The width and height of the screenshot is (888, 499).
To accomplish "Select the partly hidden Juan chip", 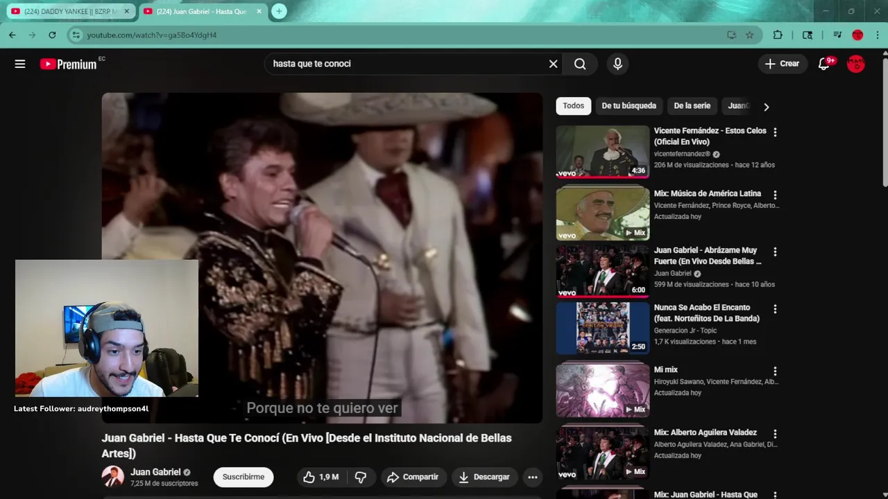I will (x=737, y=106).
